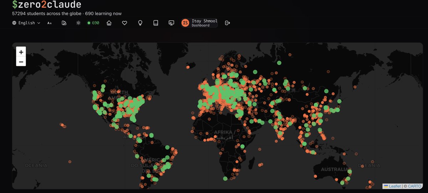Click the AUSTRALIA map label
The image size is (428, 193).
334,169
